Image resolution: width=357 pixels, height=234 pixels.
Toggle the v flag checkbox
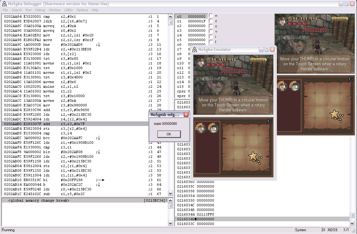[x=211, y=31]
